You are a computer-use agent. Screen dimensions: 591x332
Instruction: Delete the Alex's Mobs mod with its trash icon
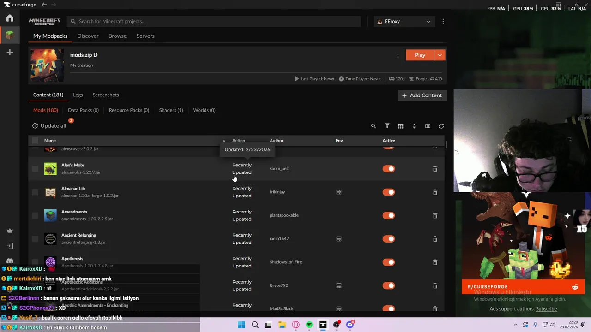(435, 169)
